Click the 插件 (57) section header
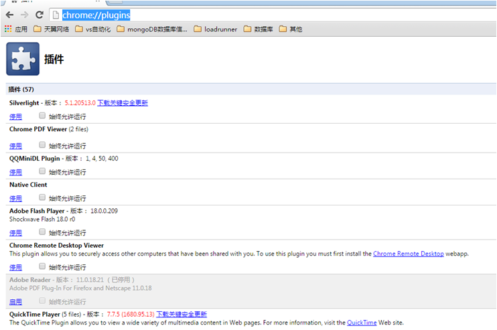This screenshot has width=497, height=330. (x=251, y=89)
